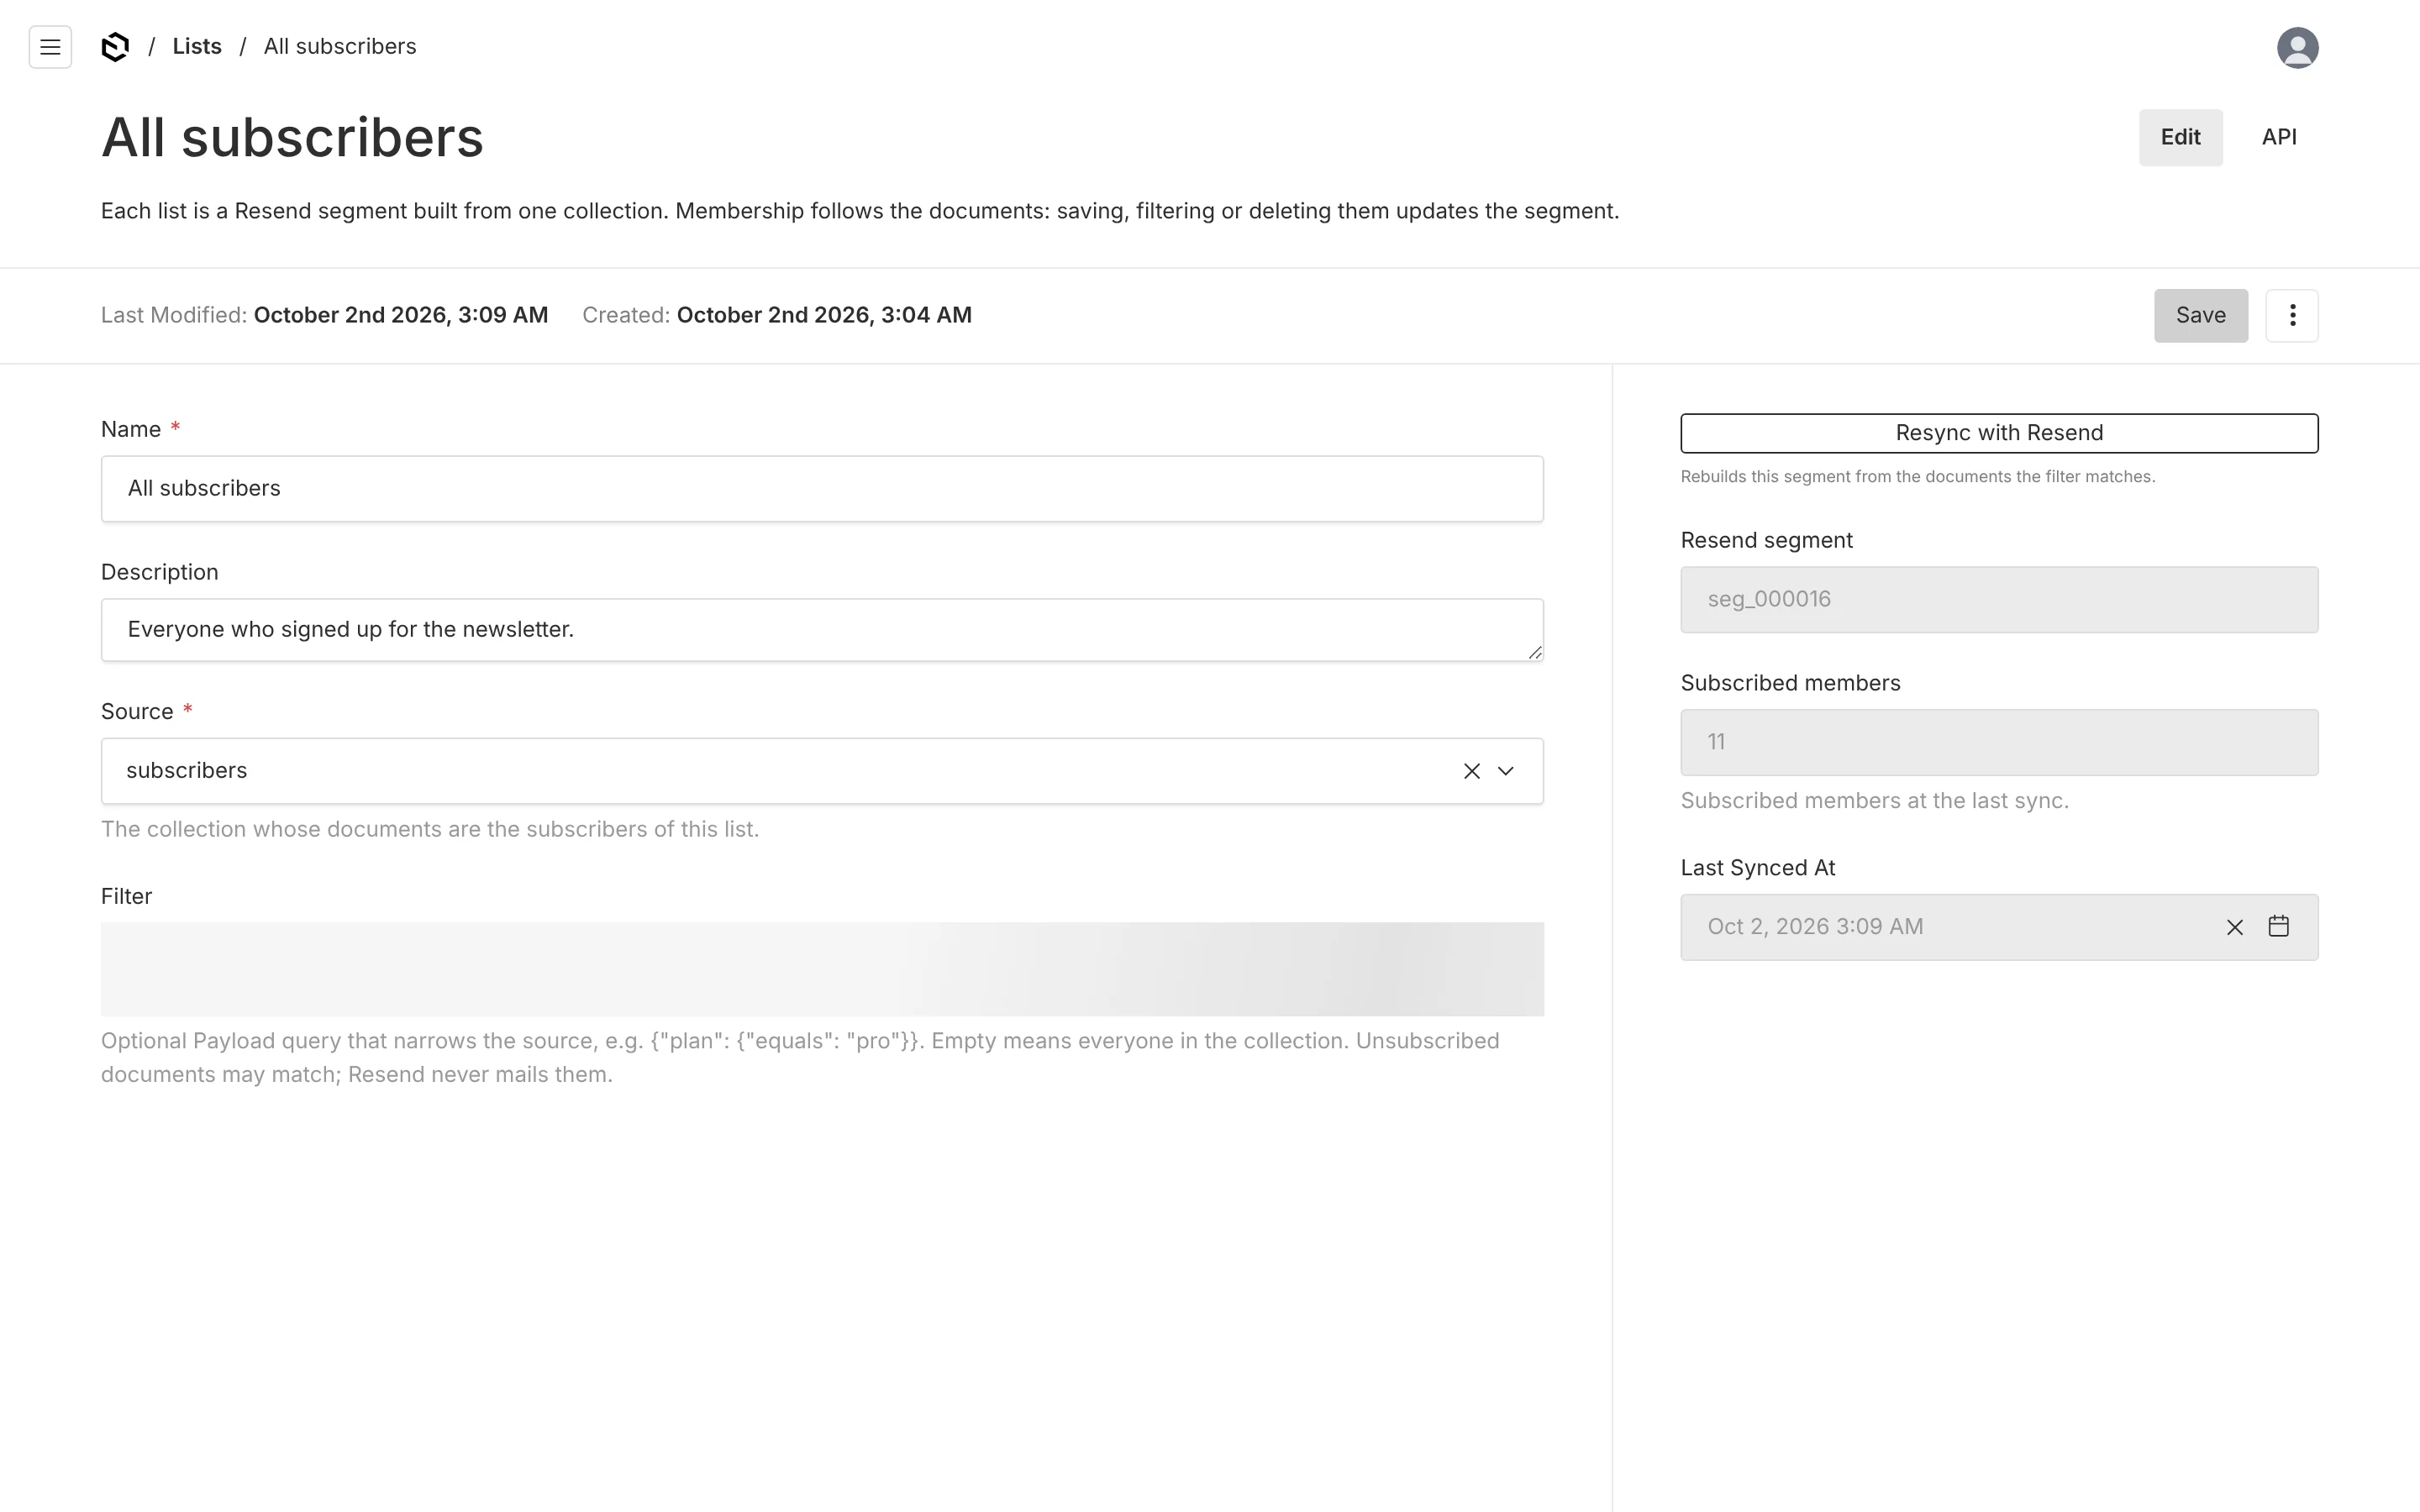Focus the Description textarea
The width and height of the screenshot is (2420, 1512).
(x=822, y=630)
